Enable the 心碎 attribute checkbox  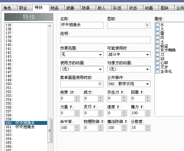(157, 63)
